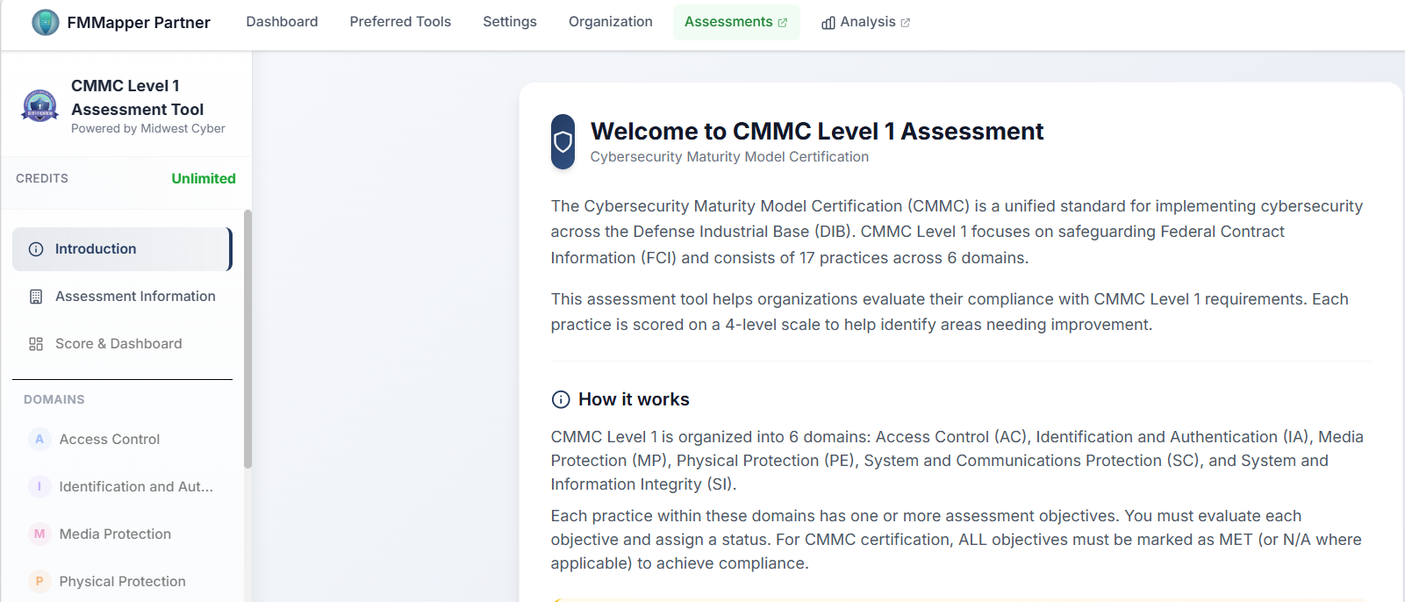1405x602 pixels.
Task: Click the bar chart icon beside Analysis
Action: (827, 21)
